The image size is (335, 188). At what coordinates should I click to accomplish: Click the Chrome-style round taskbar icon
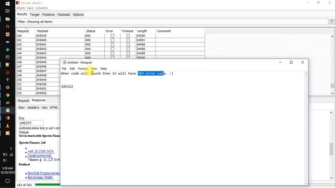7,95
